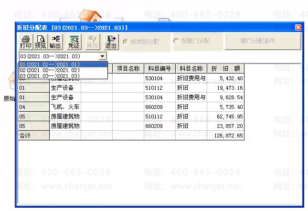Click the 部门分配条件 button
Image resolution: width=308 pixels, height=211 pixels.
tap(263, 41)
